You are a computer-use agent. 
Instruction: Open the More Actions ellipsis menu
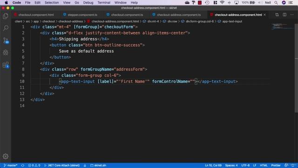point(292,14)
